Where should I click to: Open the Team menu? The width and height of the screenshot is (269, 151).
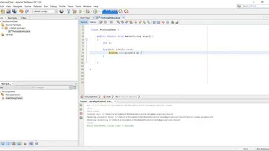70,6
